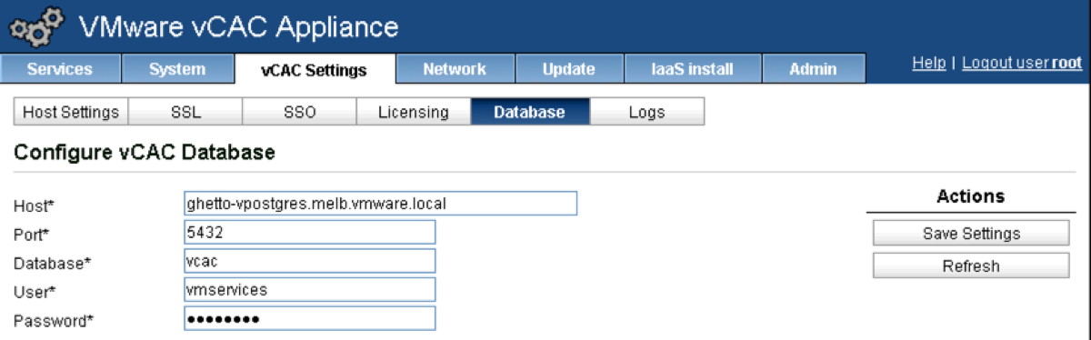The width and height of the screenshot is (1091, 340).
Task: Select the vCAC Settings tab
Action: [315, 69]
